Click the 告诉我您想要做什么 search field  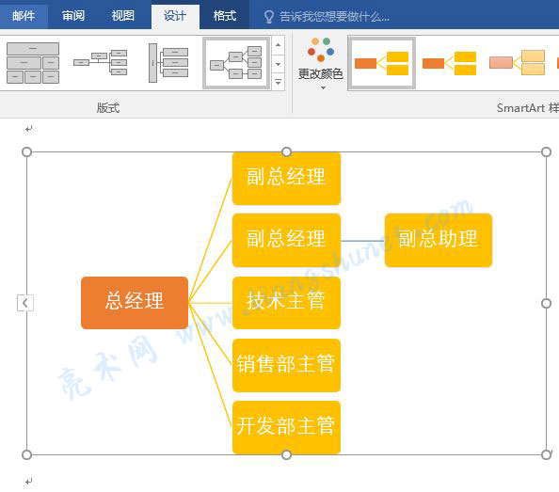click(x=334, y=16)
